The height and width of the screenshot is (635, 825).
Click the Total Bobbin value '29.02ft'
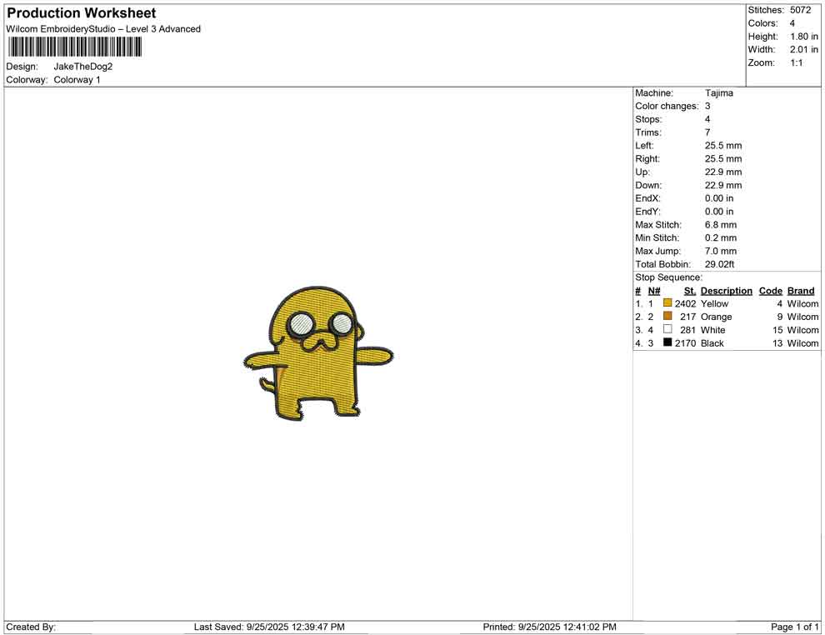719,264
